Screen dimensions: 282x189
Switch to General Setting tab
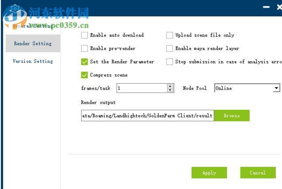tap(33, 26)
